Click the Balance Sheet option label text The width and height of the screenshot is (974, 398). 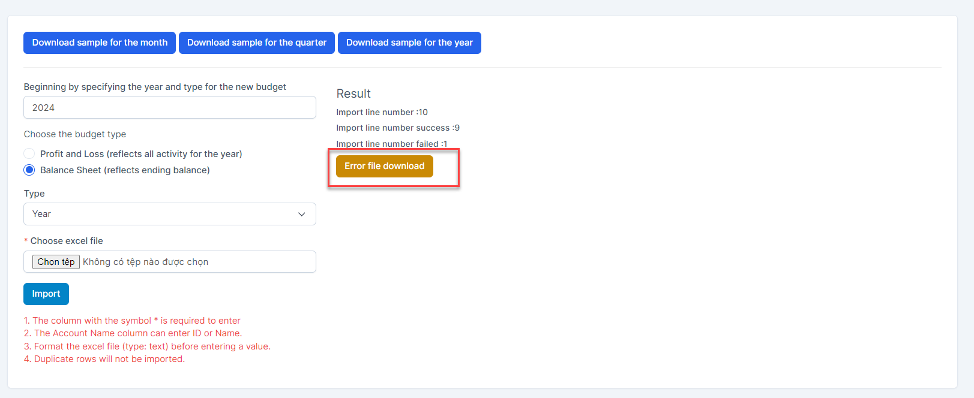(125, 170)
